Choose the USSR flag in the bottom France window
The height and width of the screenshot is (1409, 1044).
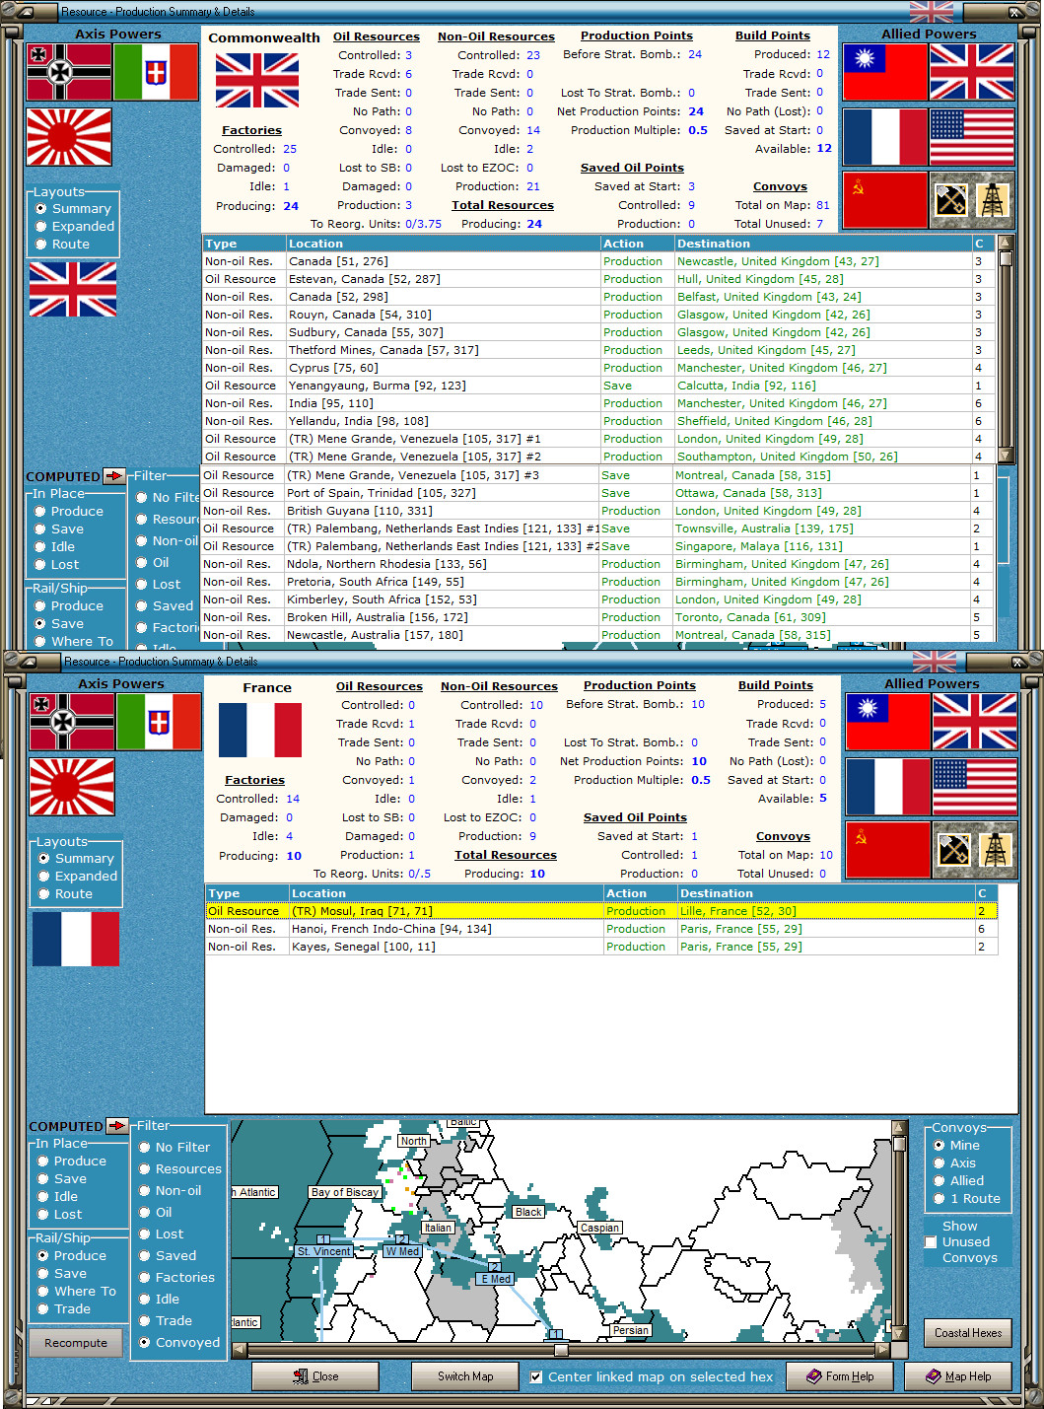[888, 850]
